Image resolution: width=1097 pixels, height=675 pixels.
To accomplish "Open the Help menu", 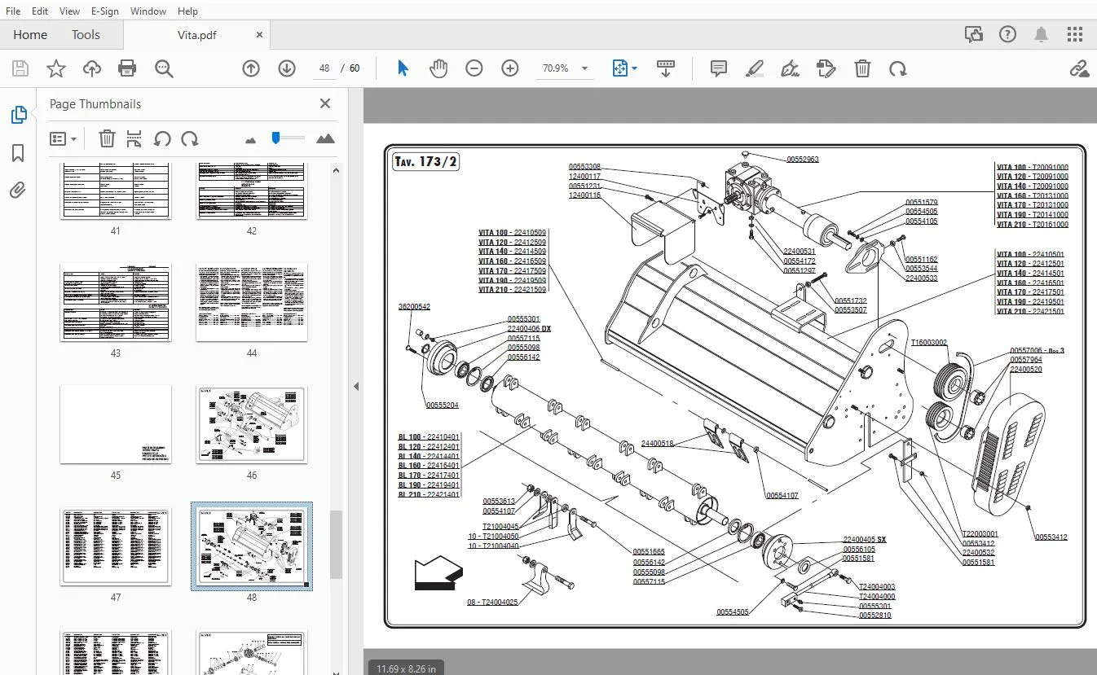I will coord(187,11).
